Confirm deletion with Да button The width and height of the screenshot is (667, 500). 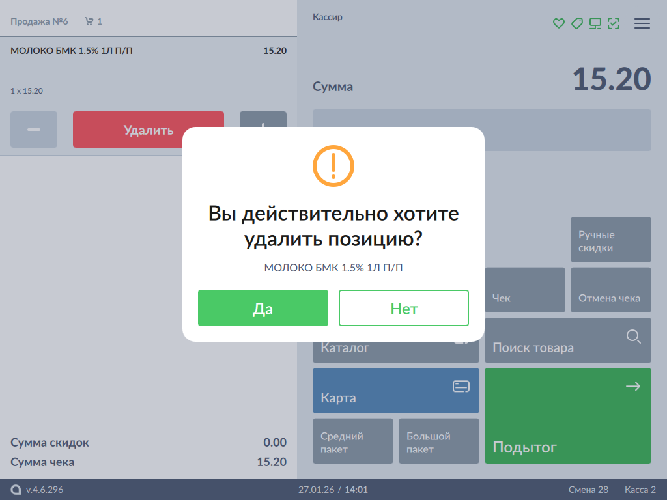tap(263, 308)
